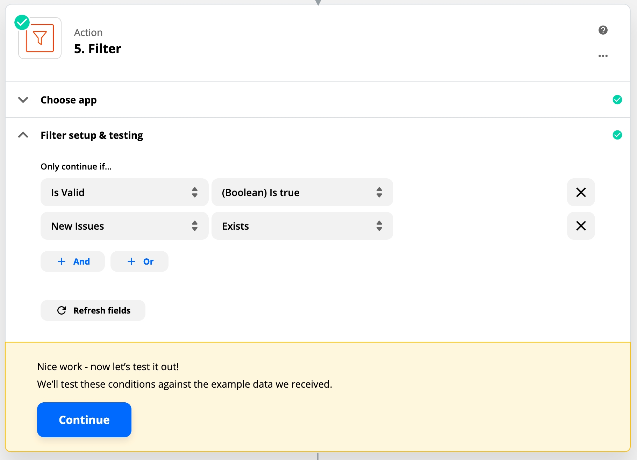Add an And condition rule
The image size is (637, 460).
click(73, 261)
